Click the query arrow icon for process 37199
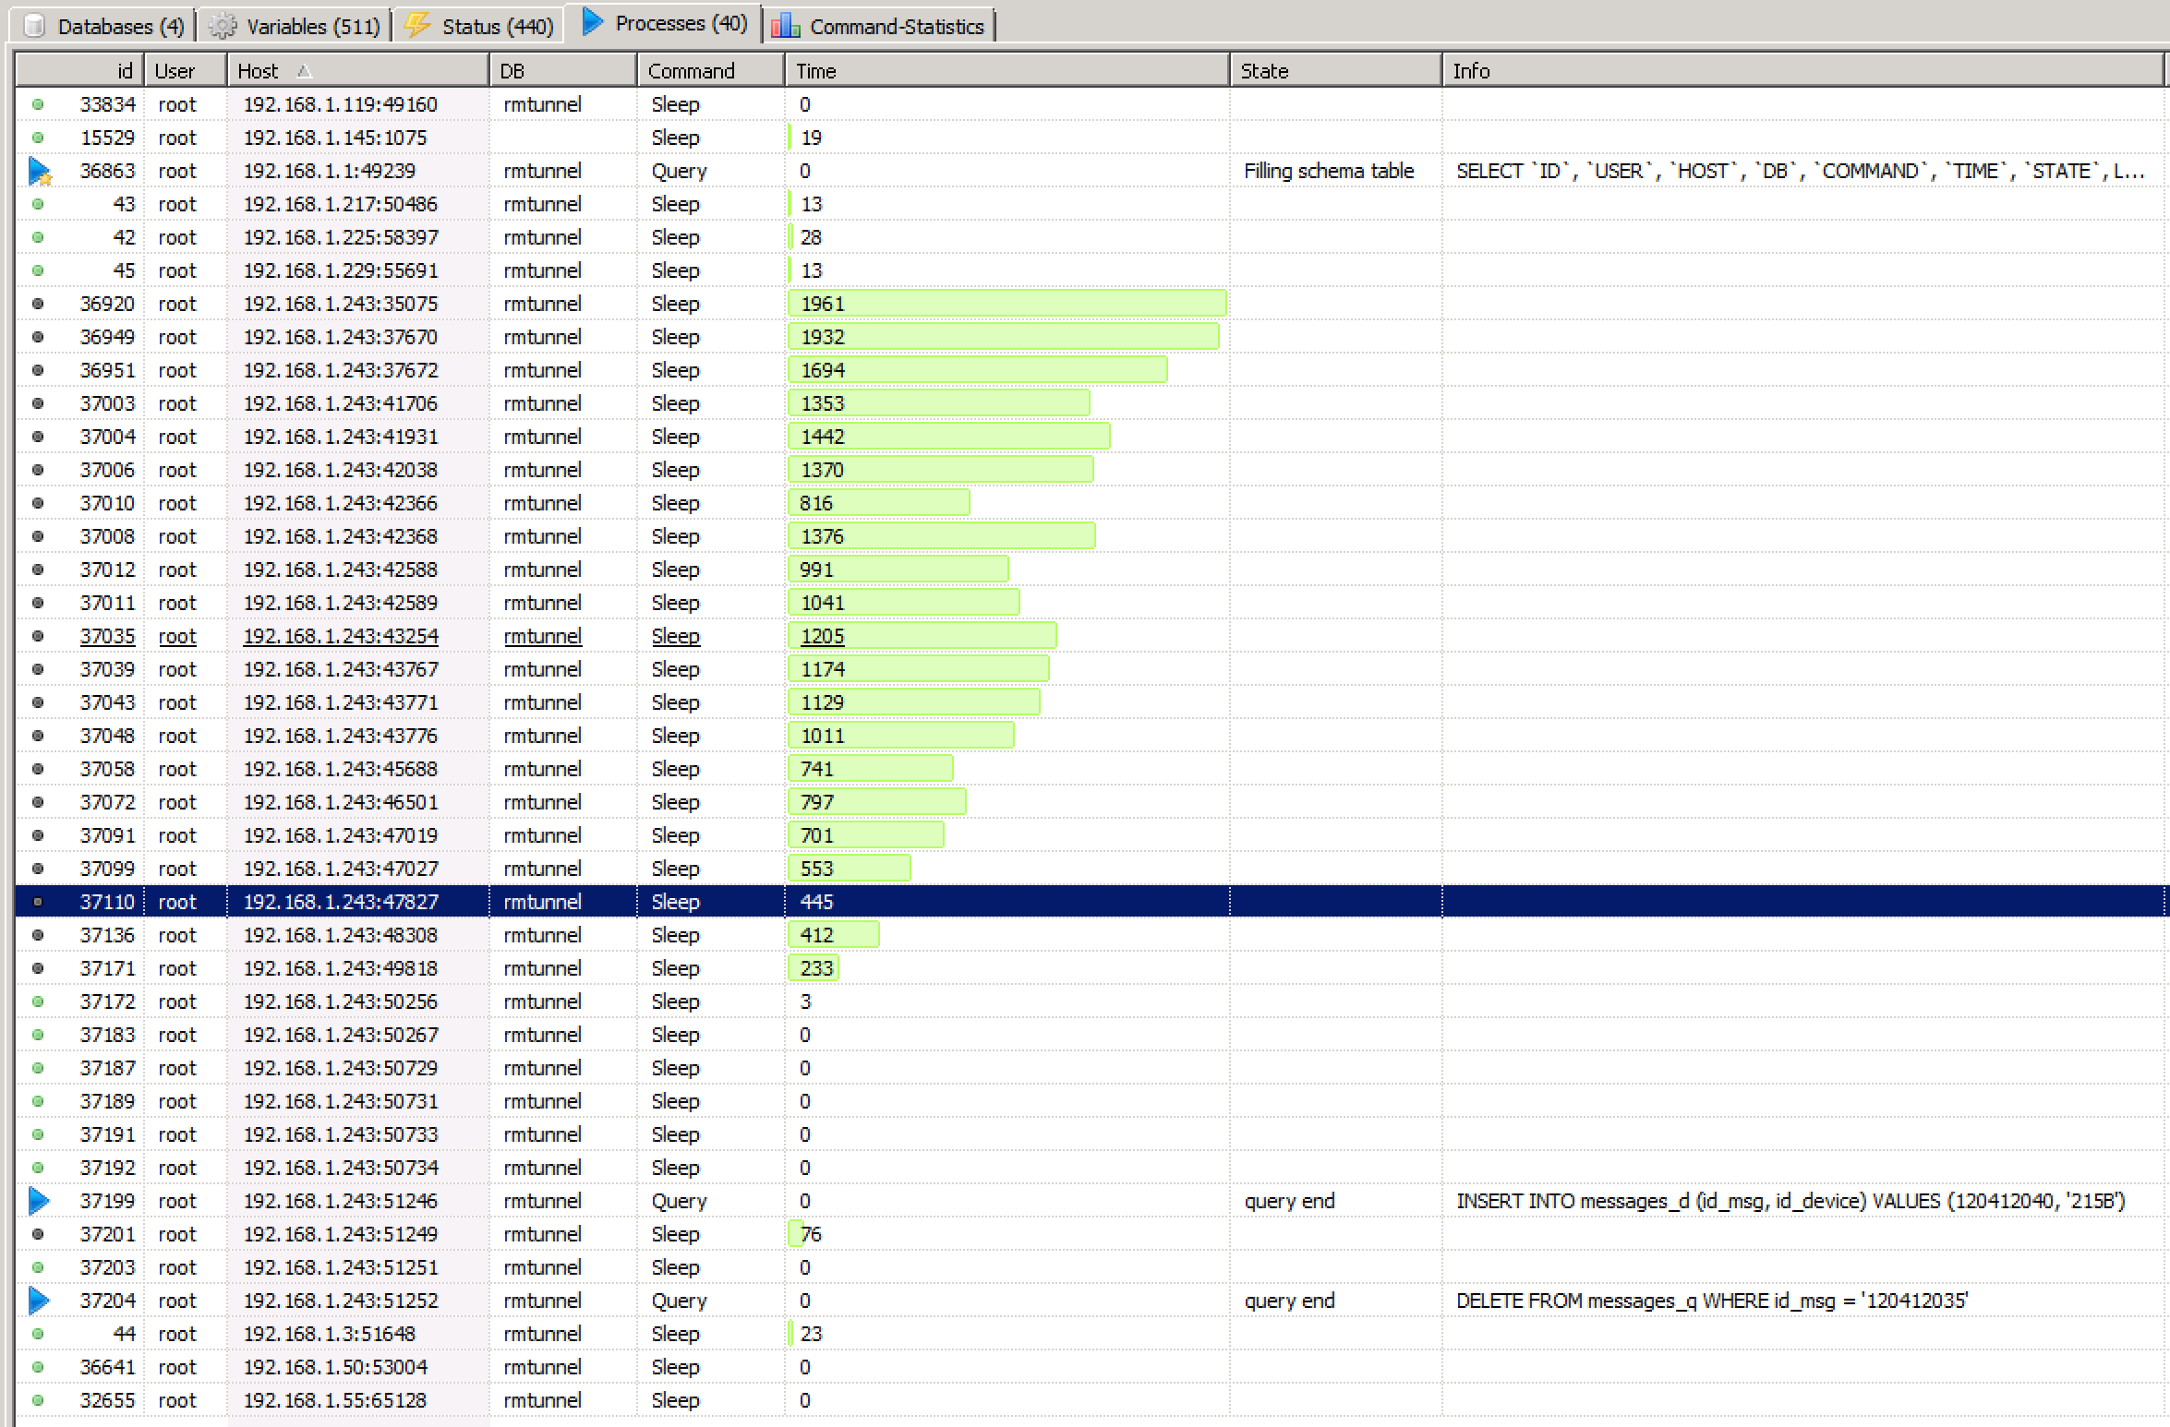Screen dimensions: 2170x1427 [39, 1201]
